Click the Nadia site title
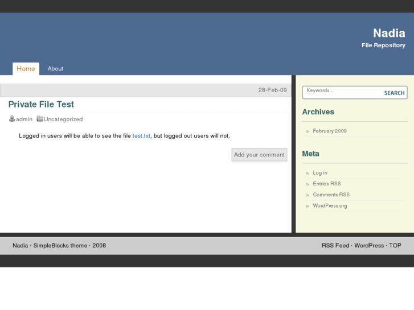This screenshot has width=414, height=310. click(x=389, y=33)
